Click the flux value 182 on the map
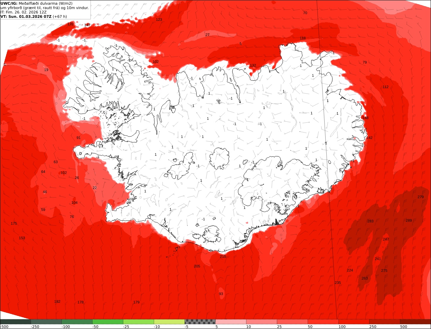 (57, 302)
